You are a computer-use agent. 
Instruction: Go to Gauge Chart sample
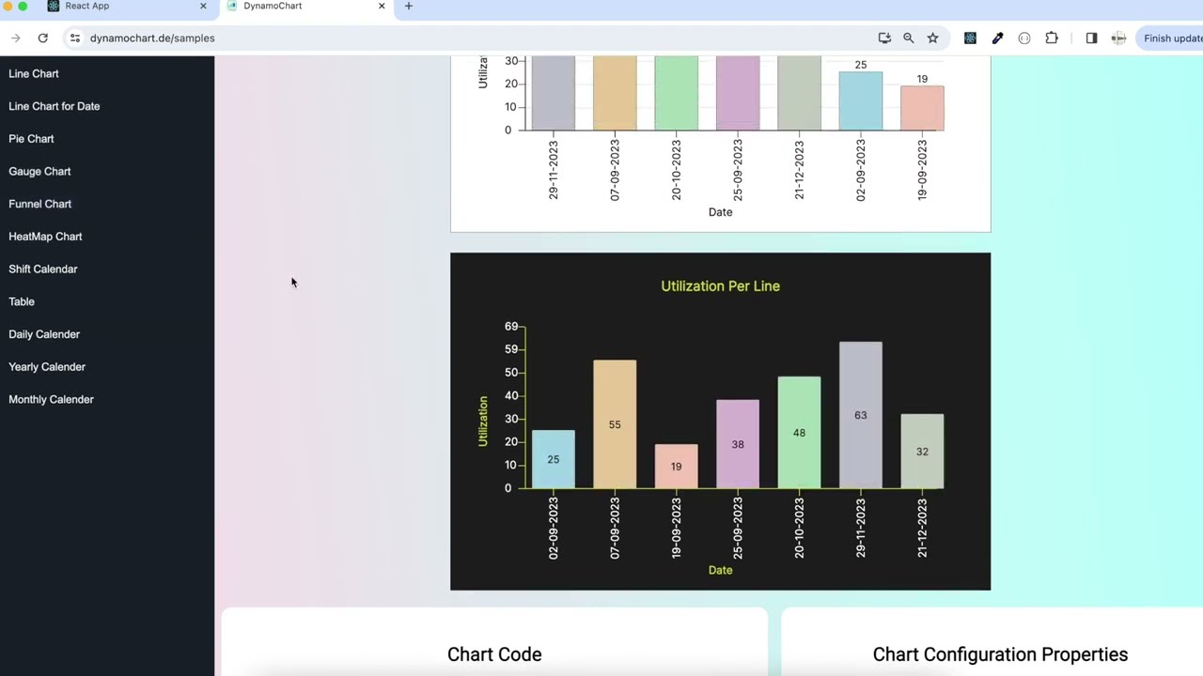39,171
